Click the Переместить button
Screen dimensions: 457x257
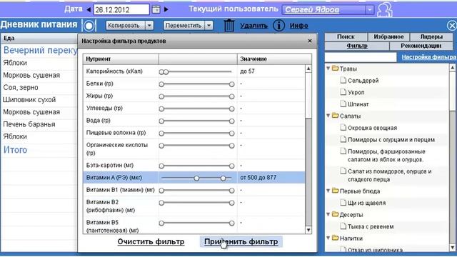[x=184, y=26]
